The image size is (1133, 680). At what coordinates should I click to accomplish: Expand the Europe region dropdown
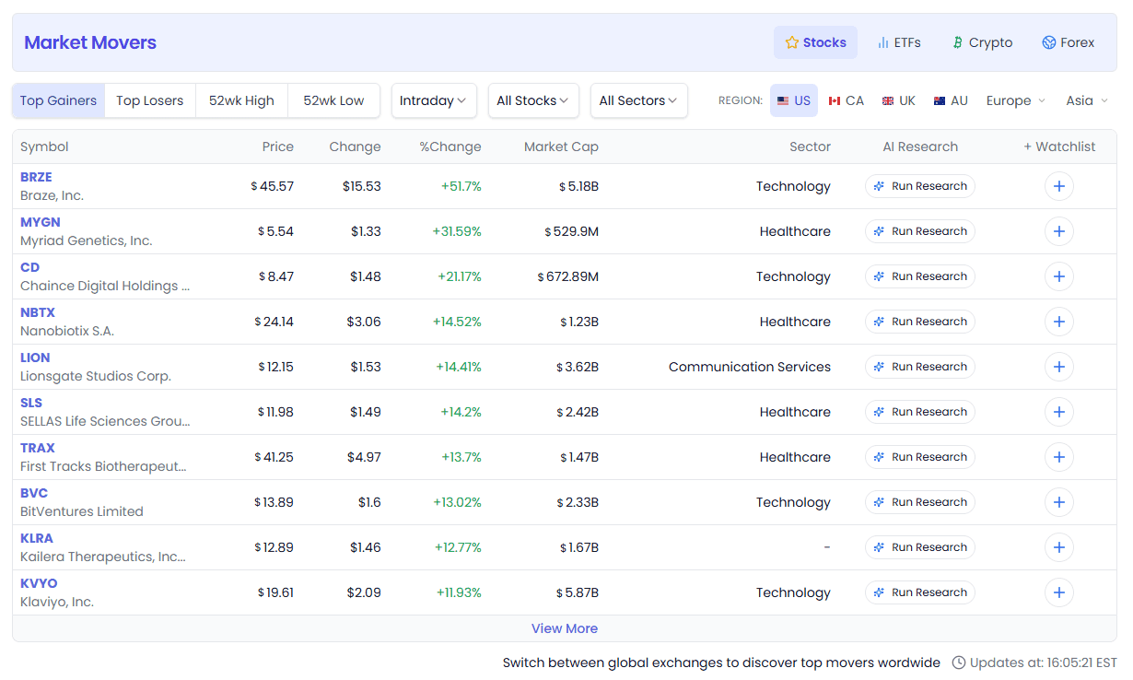[1016, 100]
